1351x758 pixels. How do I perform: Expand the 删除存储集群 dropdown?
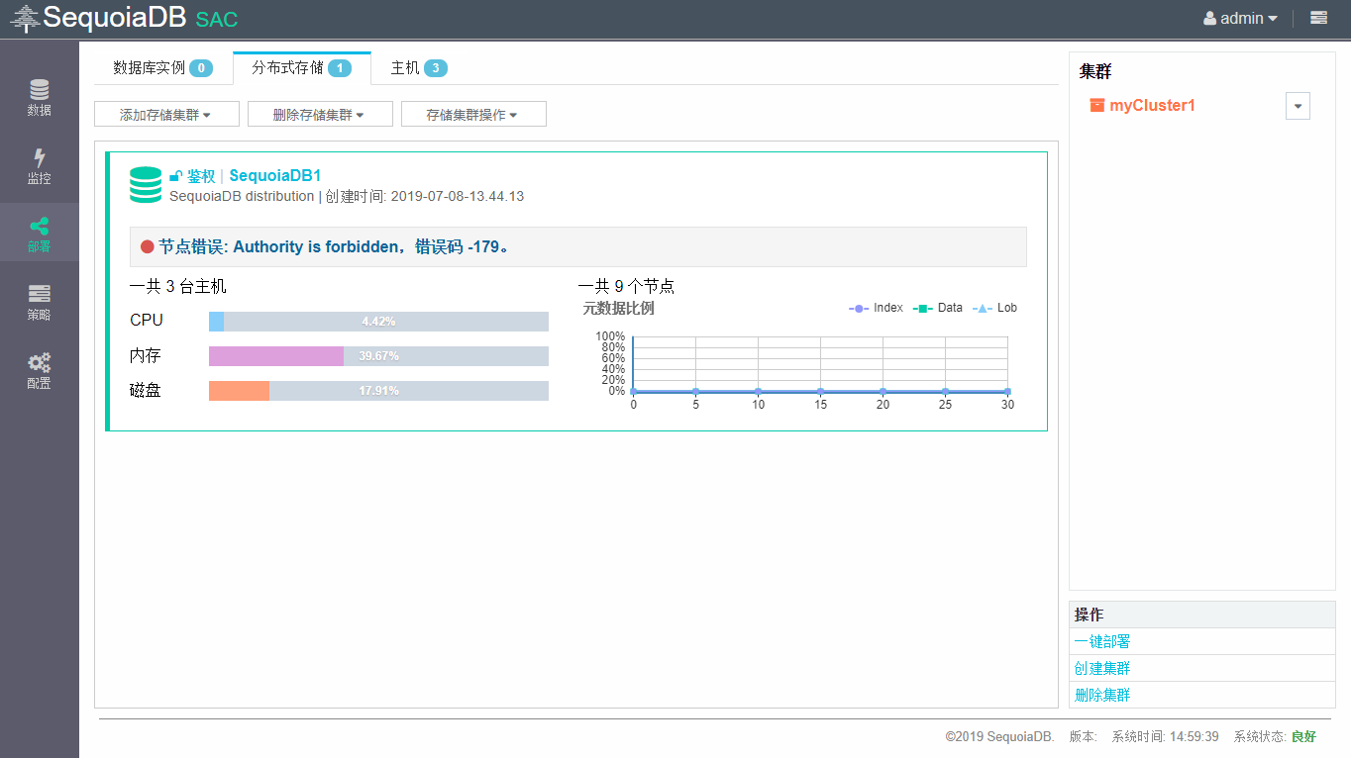[x=320, y=114]
